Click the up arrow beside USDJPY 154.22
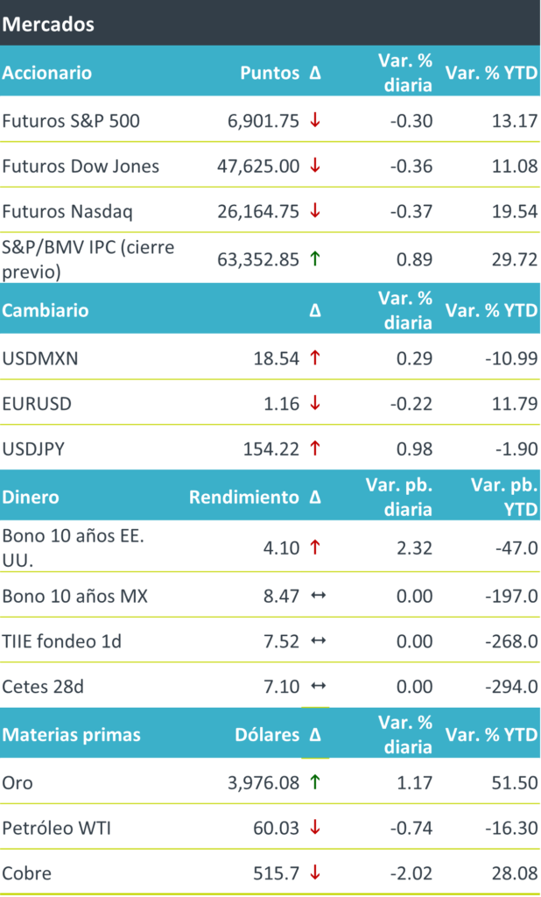Image resolution: width=541 pixels, height=897 pixels. (315, 449)
